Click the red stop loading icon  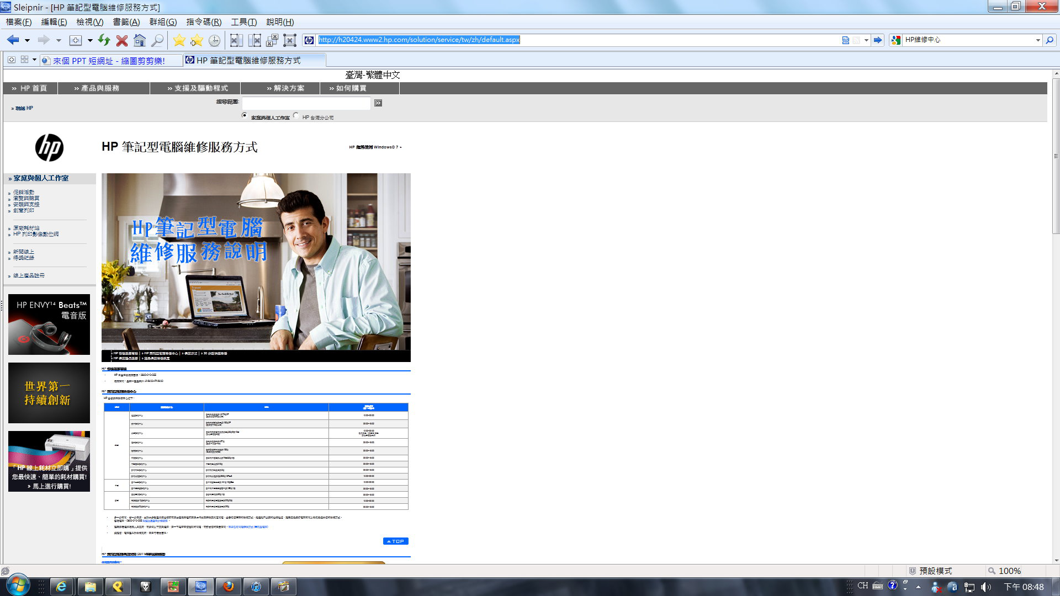coord(122,40)
